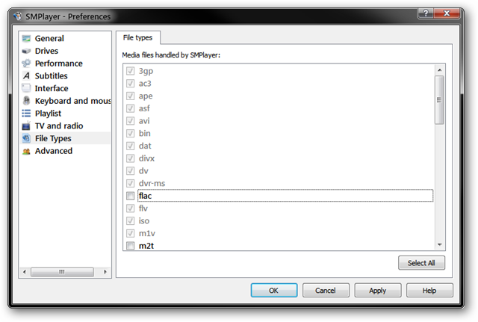Click the Keyboard and mouse icon
Viewport: 478px width, 322px height.
pos(27,101)
